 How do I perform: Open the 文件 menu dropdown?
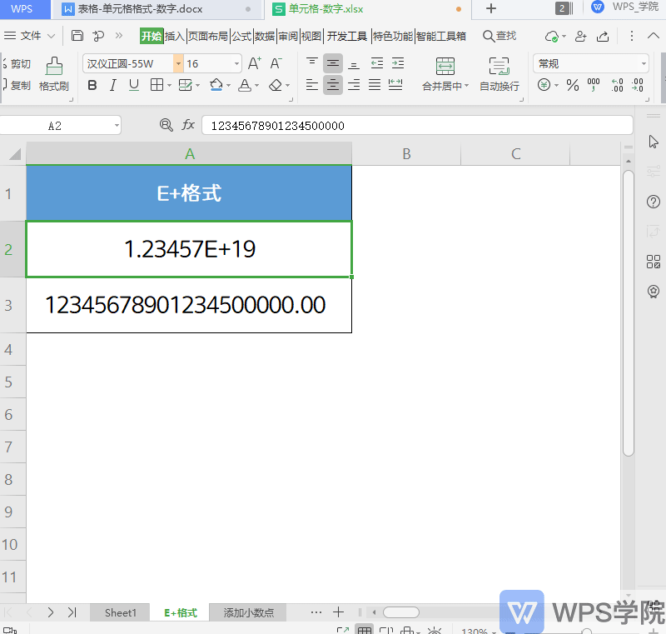click(30, 36)
